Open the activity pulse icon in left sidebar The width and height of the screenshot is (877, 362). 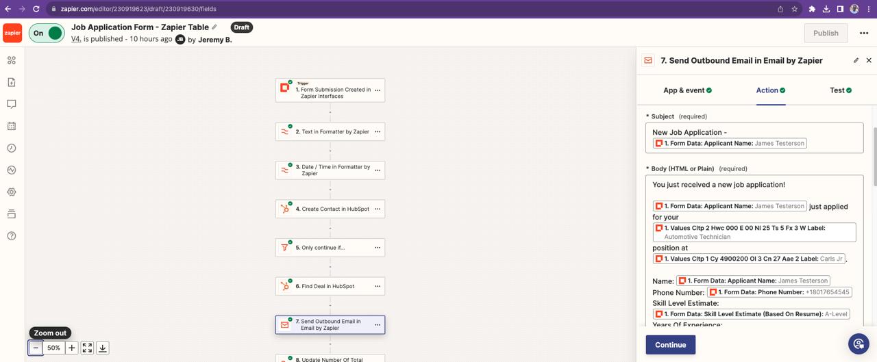(12, 170)
